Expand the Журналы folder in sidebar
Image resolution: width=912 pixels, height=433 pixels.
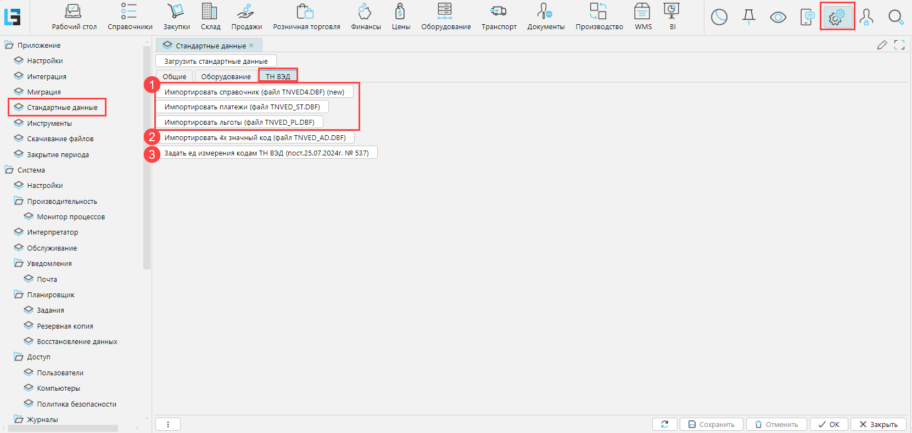[x=19, y=419]
